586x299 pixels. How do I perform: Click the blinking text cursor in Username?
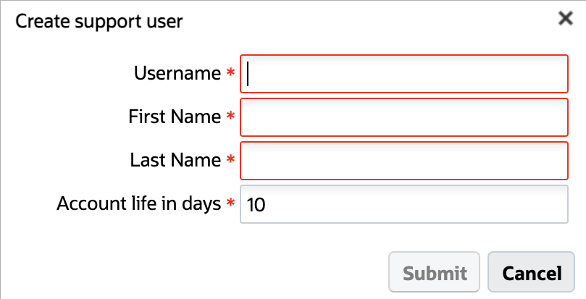[x=248, y=74]
